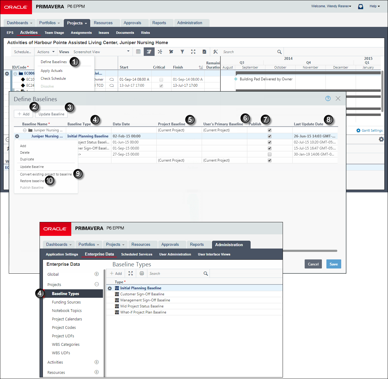Click icon of Customer Sign-Off Baseline type
This screenshot has height=379, width=388.
(117, 294)
